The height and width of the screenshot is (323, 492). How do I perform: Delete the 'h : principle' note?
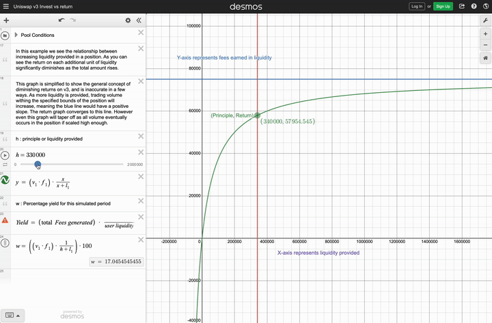(x=141, y=136)
